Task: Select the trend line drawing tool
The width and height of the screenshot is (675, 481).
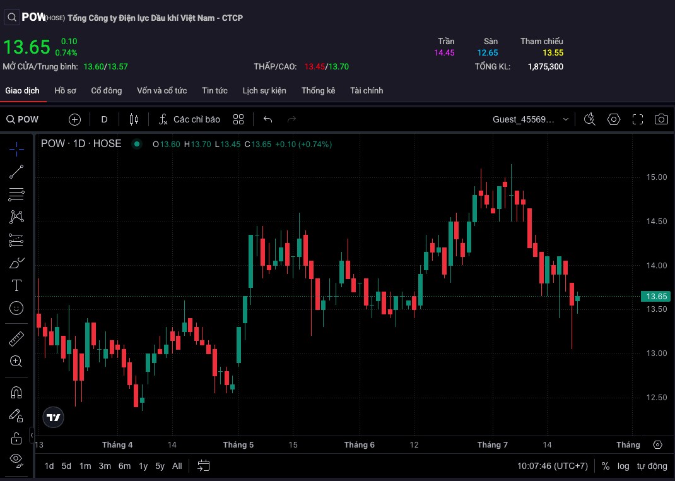Action: tap(16, 172)
